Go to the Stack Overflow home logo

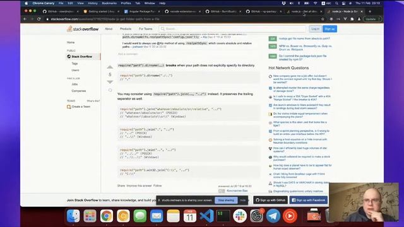pyautogui.click(x=83, y=29)
